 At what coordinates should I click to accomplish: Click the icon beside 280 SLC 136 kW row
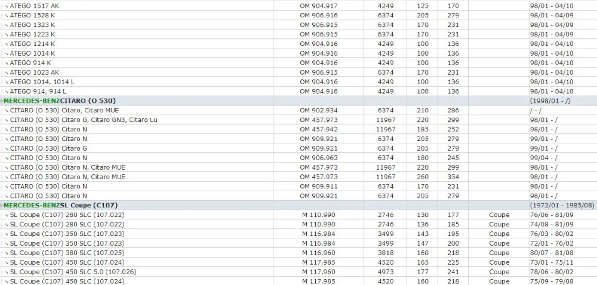7,225
